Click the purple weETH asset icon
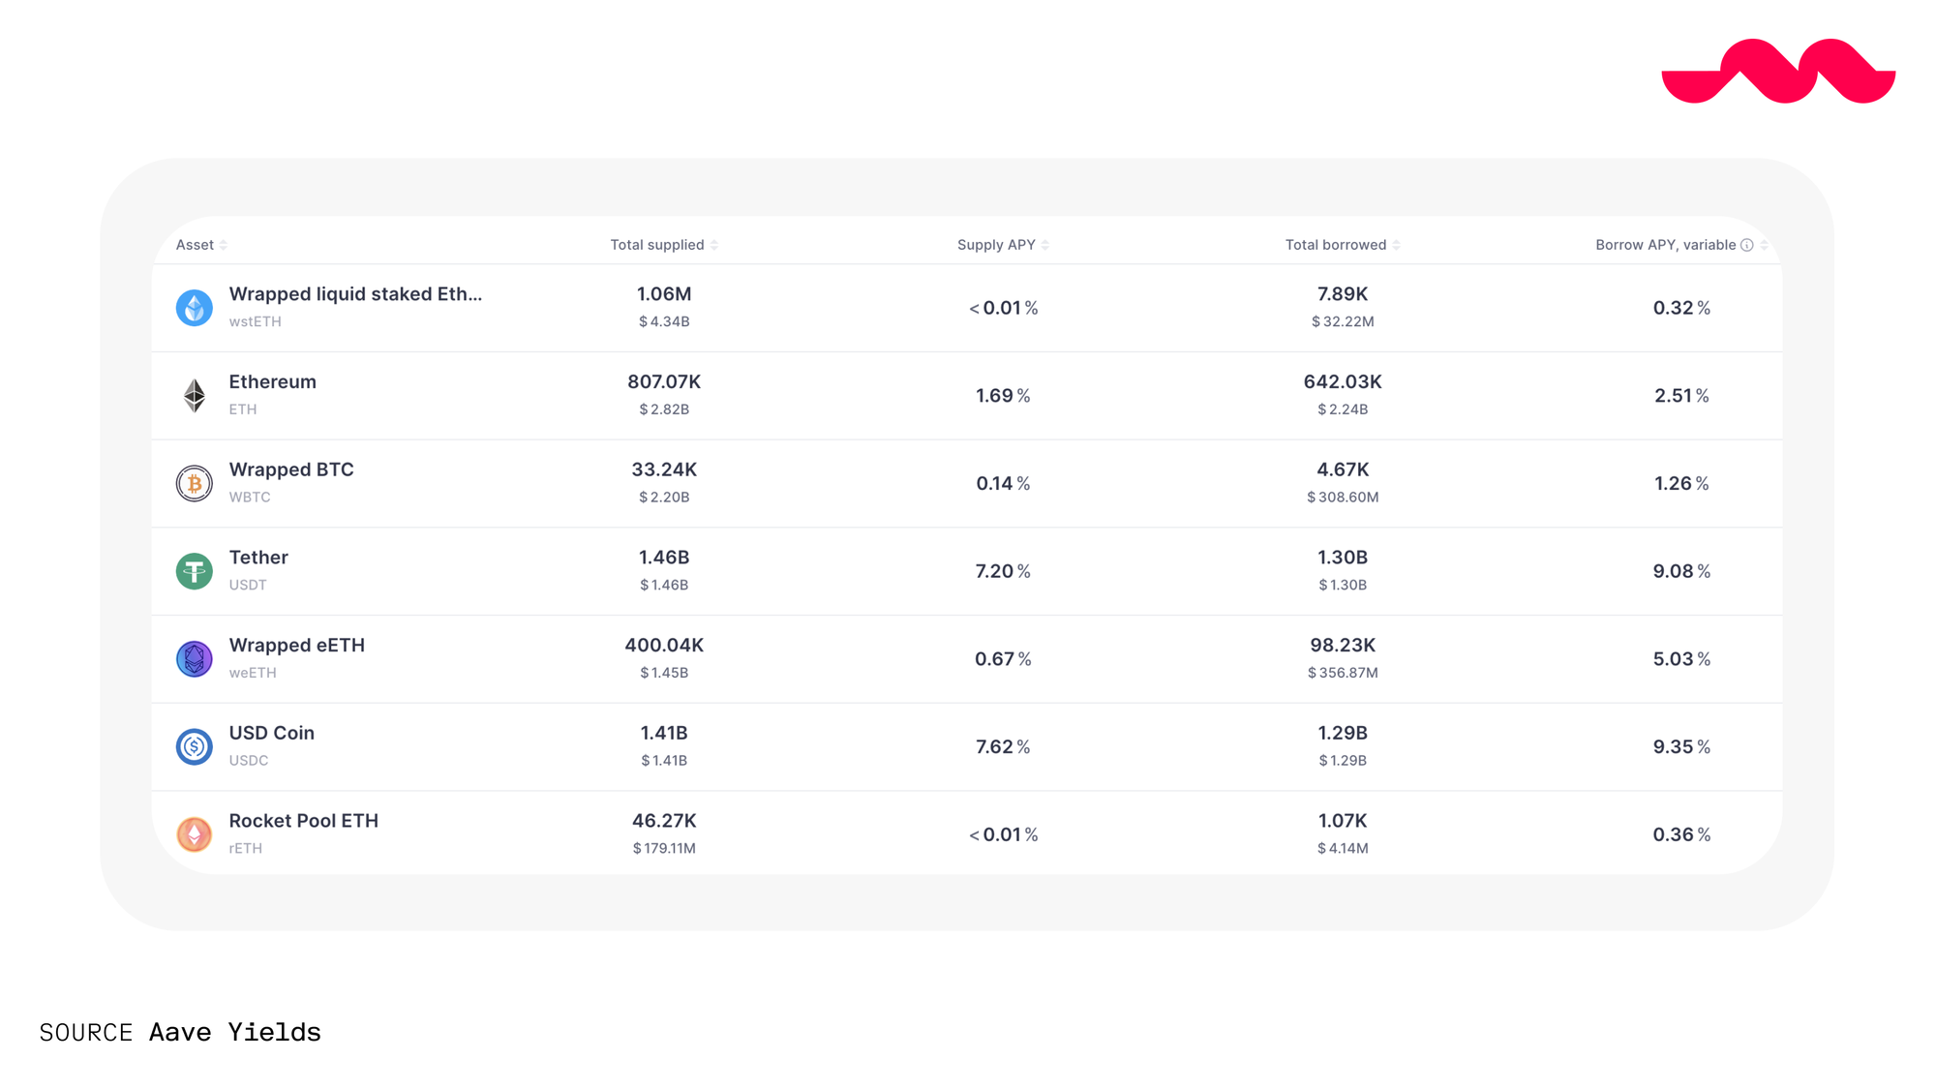The height and width of the screenshot is (1089, 1936). 194,659
